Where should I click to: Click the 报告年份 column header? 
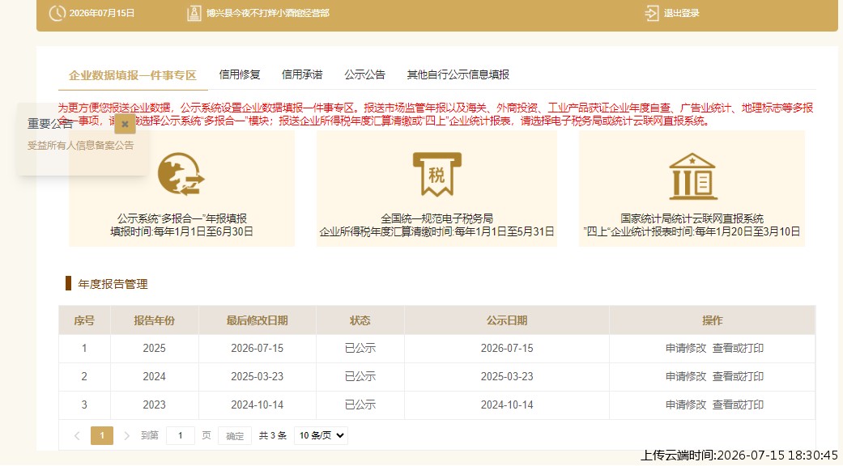click(155, 320)
